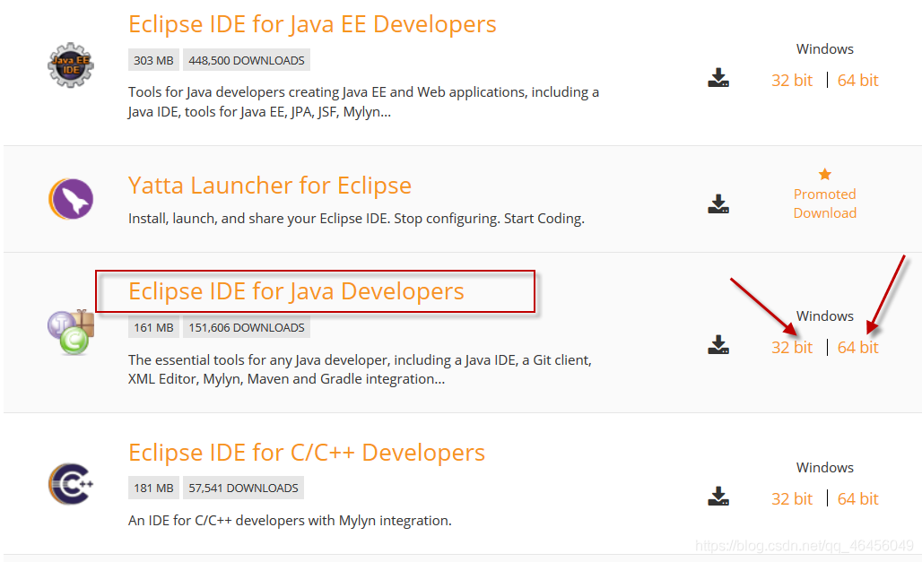Click the Eclipse Java Developers package icon

click(x=71, y=333)
